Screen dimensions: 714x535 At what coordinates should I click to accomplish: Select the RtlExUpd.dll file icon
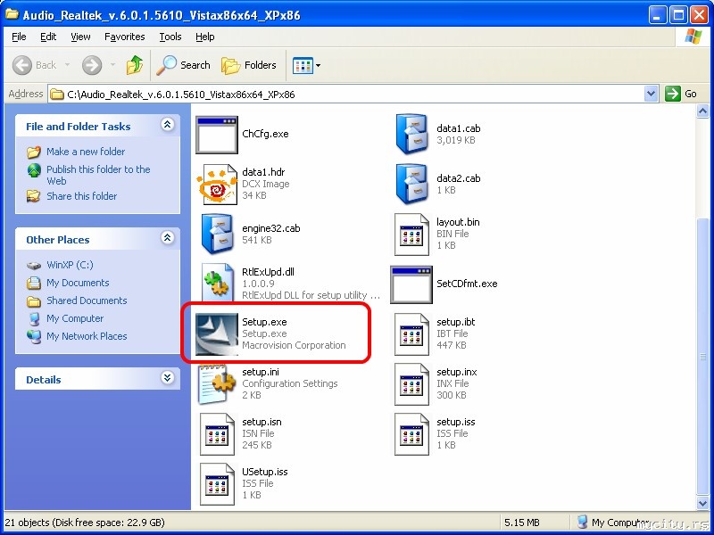coord(217,284)
